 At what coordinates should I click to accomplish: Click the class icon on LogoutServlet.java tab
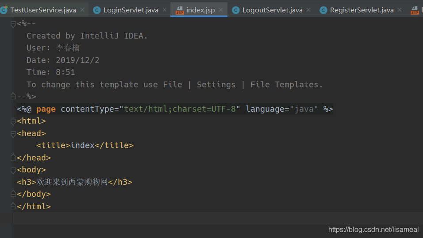[x=235, y=10]
